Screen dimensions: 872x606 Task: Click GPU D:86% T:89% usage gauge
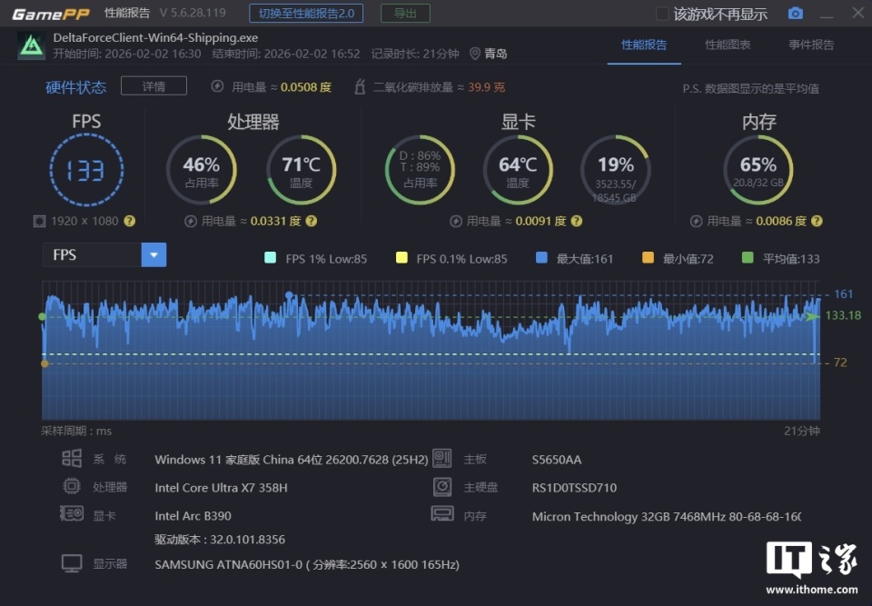tap(420, 170)
